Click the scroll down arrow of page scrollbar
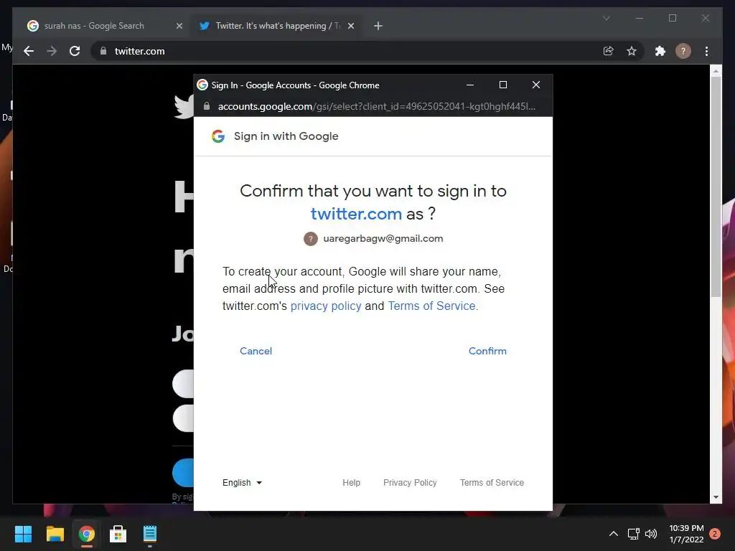The height and width of the screenshot is (551, 735). 716,497
